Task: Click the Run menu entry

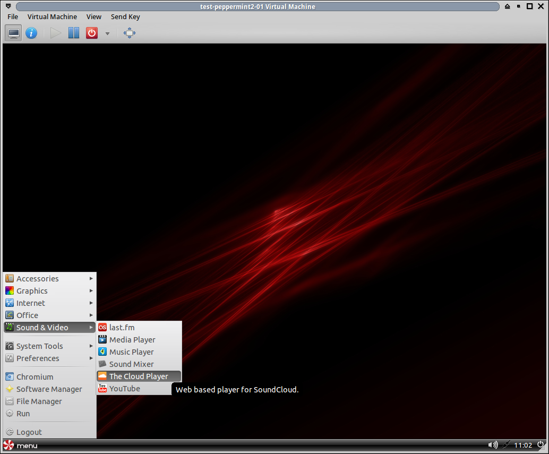Action: click(x=50, y=414)
